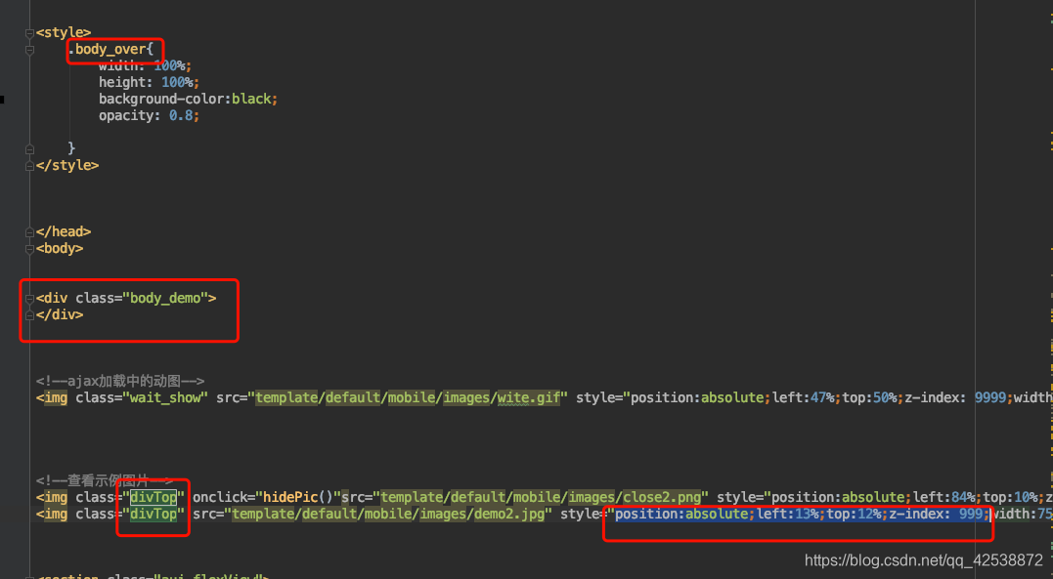Toggle fold marker at .body_over closing brace
The height and width of the screenshot is (579, 1053).
click(29, 149)
